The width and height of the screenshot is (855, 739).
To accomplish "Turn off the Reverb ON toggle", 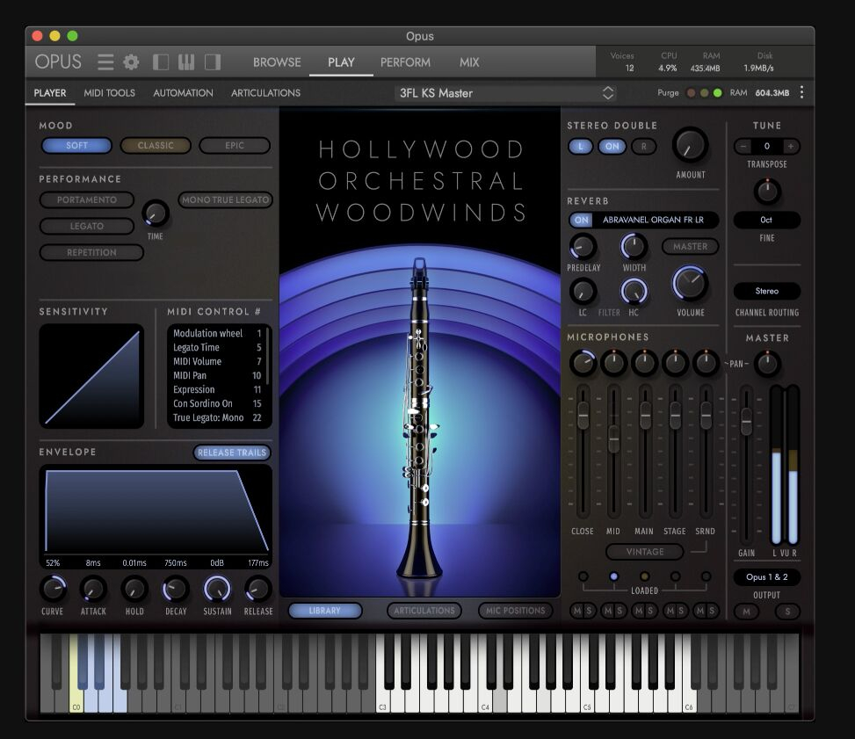I will pyautogui.click(x=581, y=220).
